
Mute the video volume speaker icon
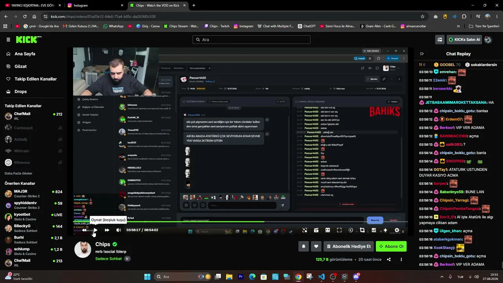pos(118,230)
